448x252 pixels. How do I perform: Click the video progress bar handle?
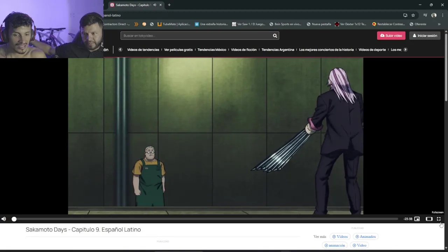click(14, 219)
